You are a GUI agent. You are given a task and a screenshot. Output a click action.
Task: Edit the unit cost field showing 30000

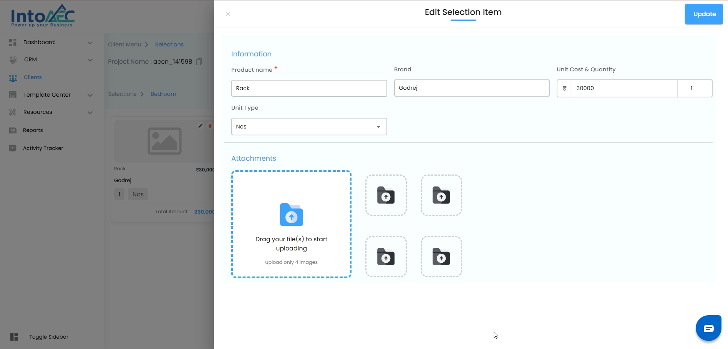pos(624,88)
